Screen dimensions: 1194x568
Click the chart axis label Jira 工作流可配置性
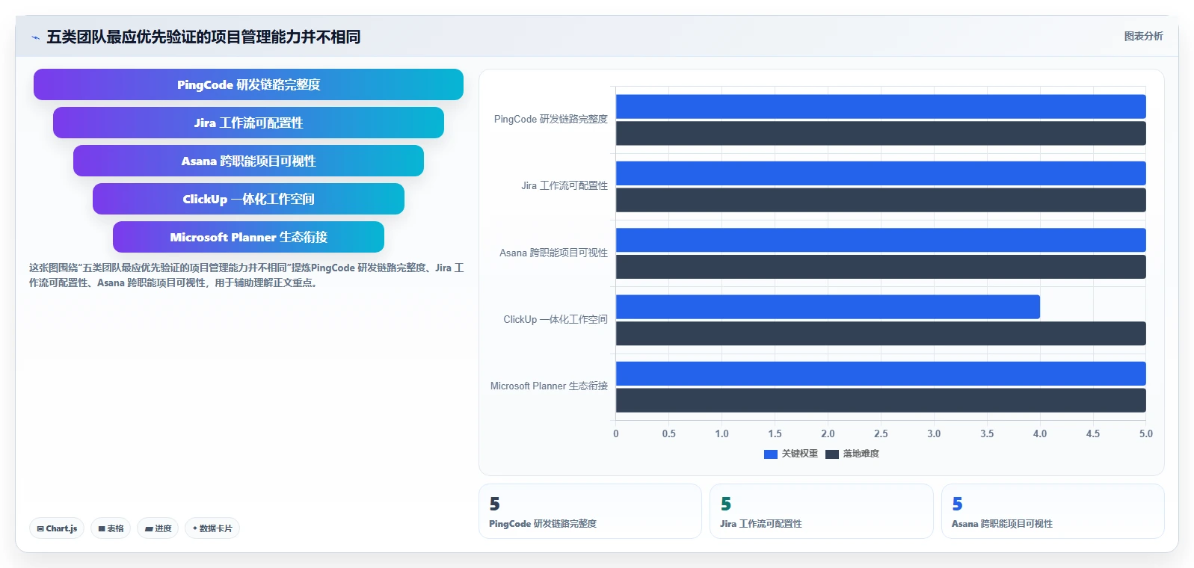click(564, 185)
